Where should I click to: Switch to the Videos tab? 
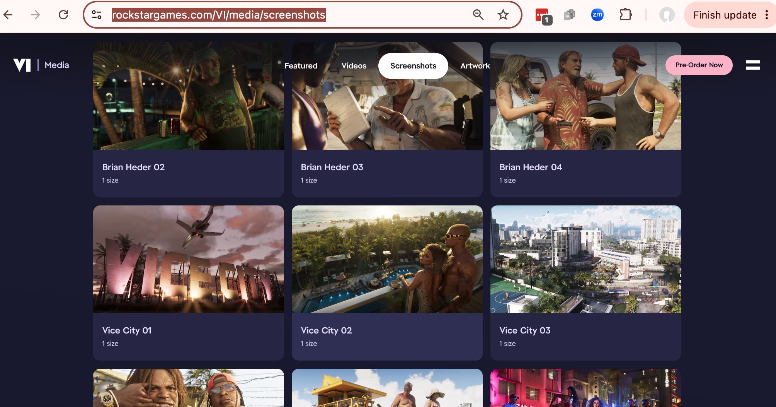[x=354, y=66]
